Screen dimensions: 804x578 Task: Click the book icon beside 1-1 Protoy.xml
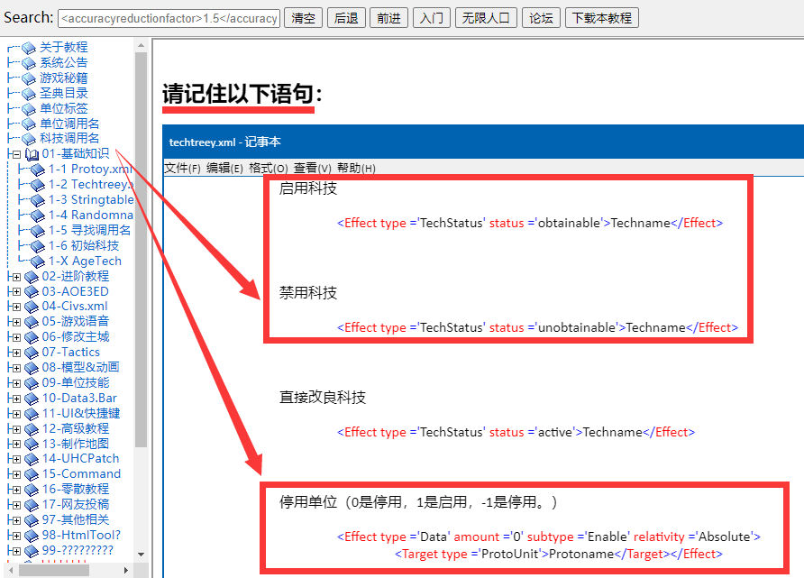pyautogui.click(x=38, y=170)
